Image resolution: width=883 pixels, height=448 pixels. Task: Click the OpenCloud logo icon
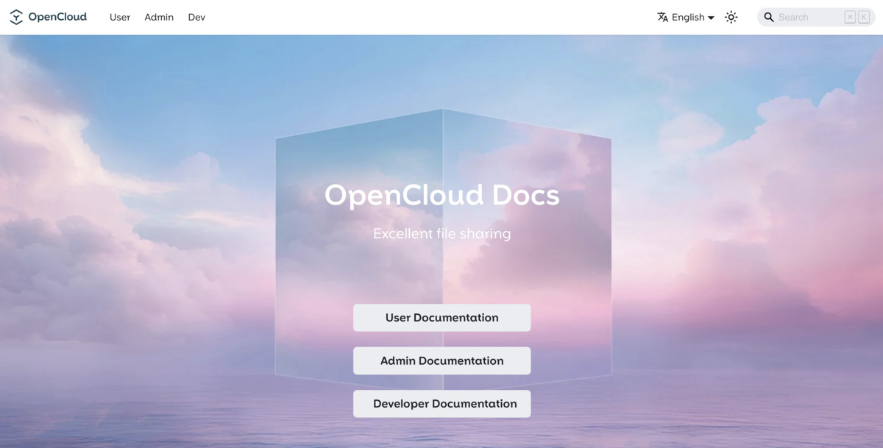[16, 17]
